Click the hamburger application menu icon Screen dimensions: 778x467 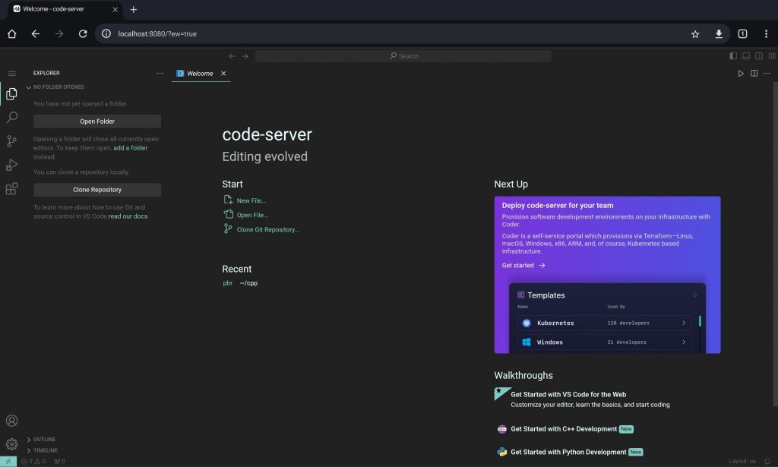click(x=11, y=74)
